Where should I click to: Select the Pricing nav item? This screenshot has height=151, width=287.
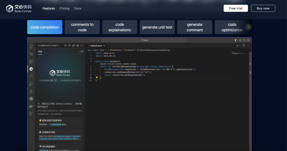pyautogui.click(x=64, y=8)
